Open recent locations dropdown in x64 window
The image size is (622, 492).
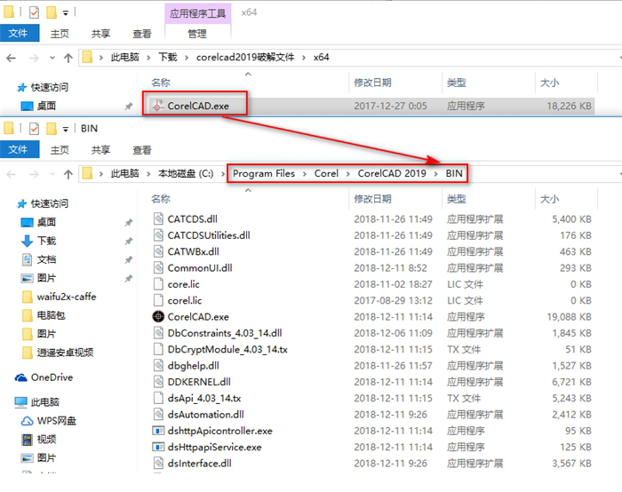point(52,58)
